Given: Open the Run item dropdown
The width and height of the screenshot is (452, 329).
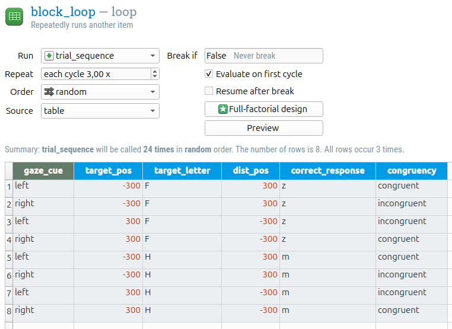Looking at the screenshot, I should [x=100, y=56].
